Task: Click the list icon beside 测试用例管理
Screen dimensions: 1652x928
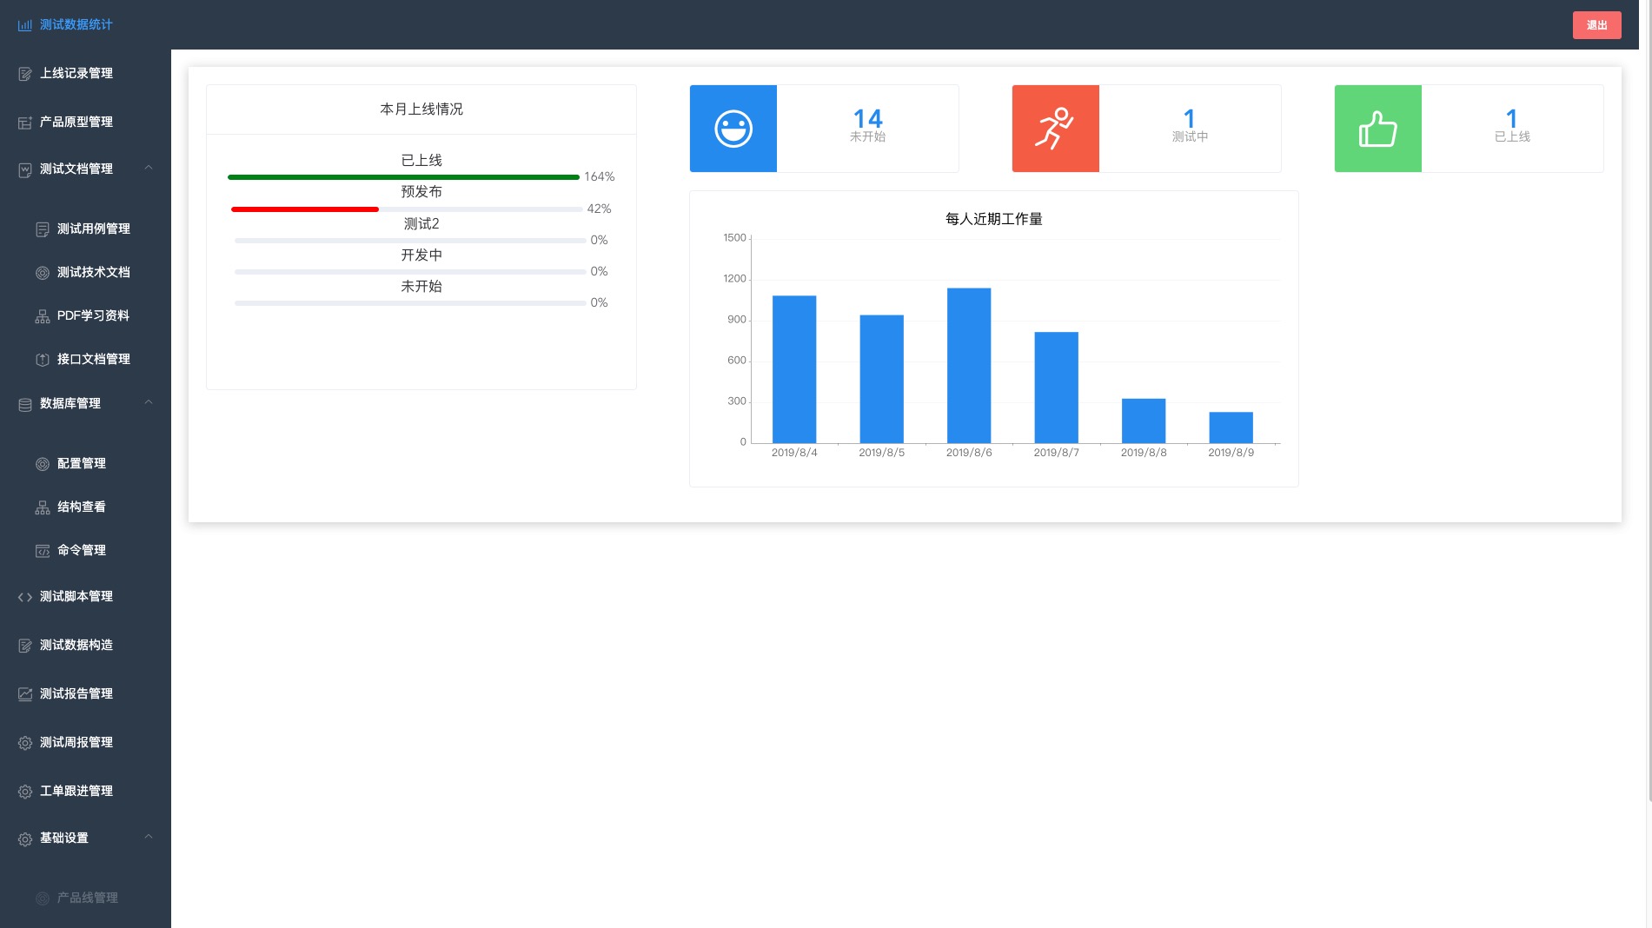Action: click(x=43, y=229)
